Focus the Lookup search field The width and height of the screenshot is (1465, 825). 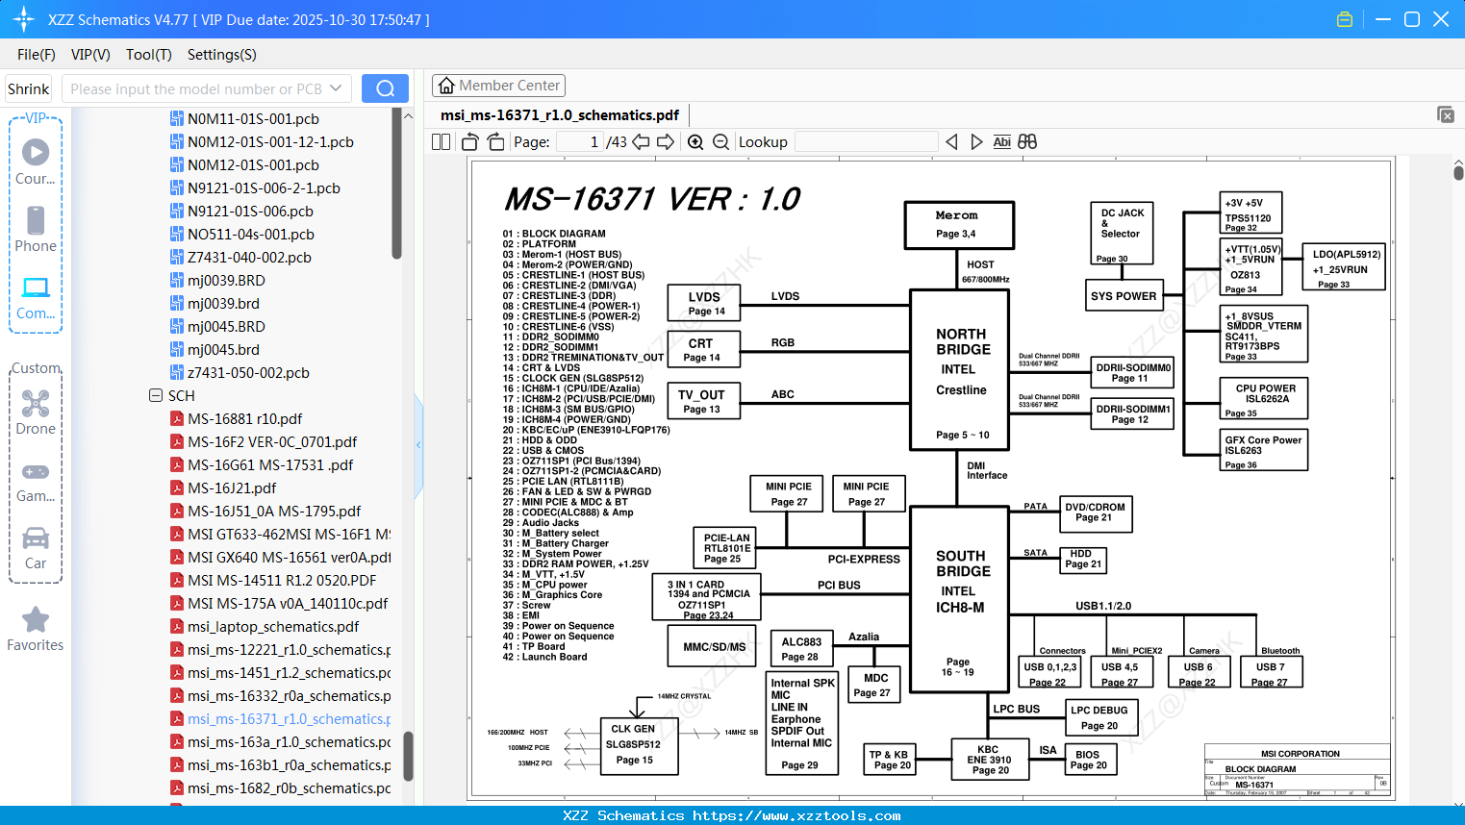pos(866,142)
